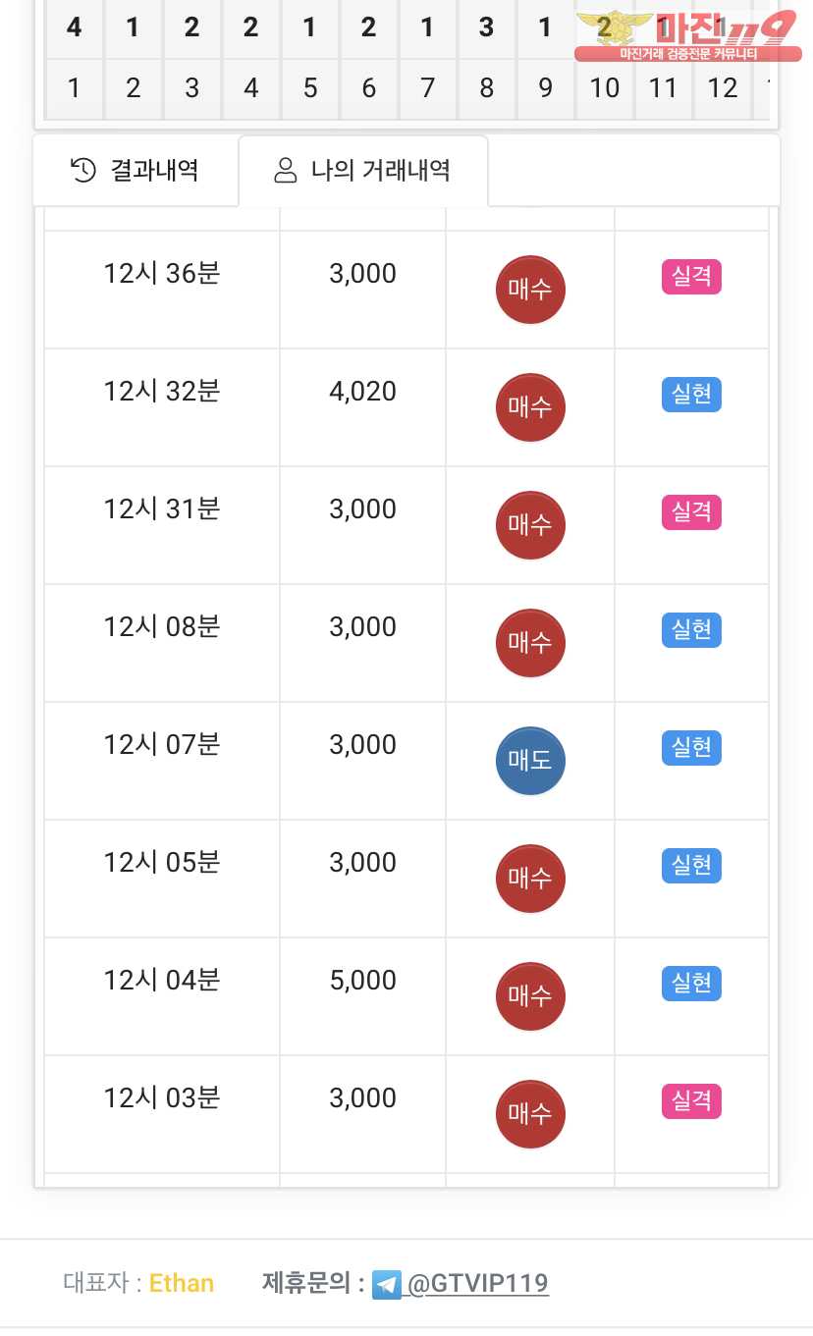Click the 매수 badge at 12시 31분
This screenshot has height=1336, width=813.
530,525
